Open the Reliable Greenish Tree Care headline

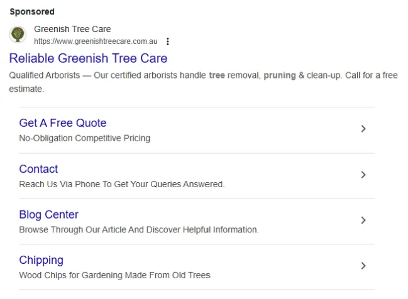(88, 58)
